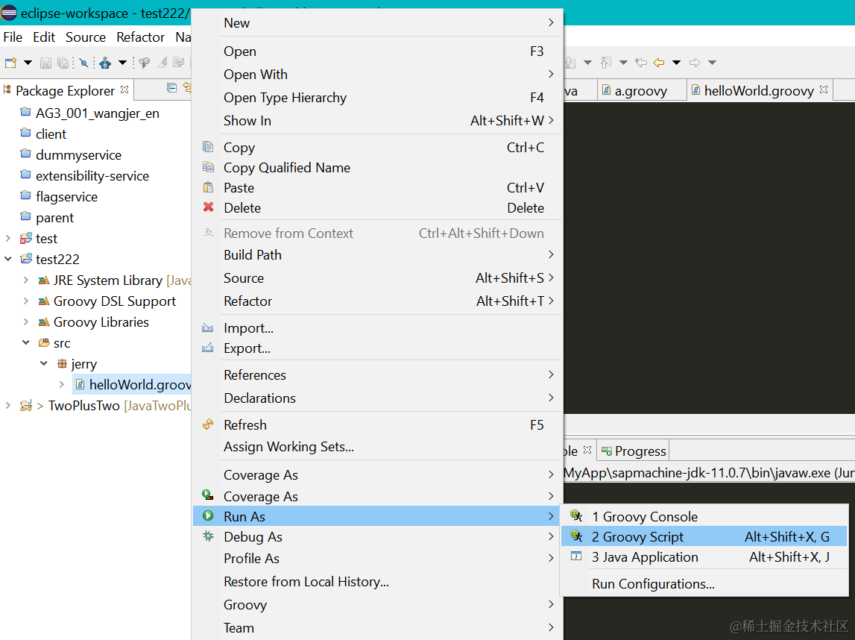This screenshot has width=855, height=640.
Task: Select the extensibility-service project
Action: (92, 176)
